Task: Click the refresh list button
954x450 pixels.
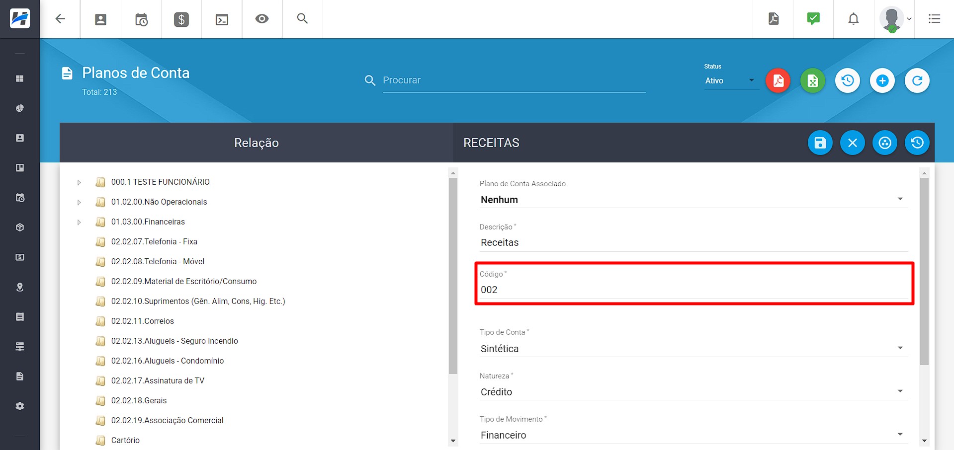Action: click(x=917, y=80)
